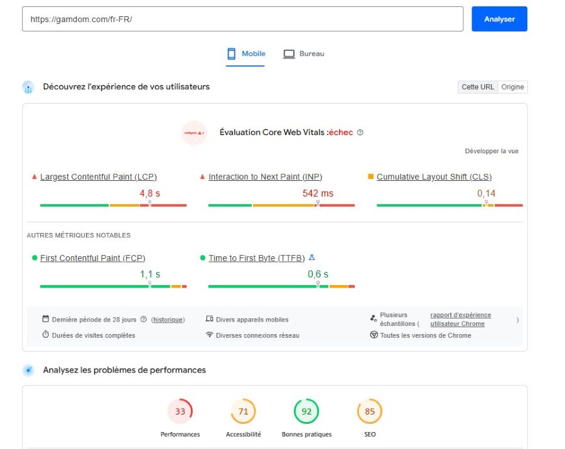This screenshot has width=565, height=449.
Task: Click red triangle marker beside INP
Action: coord(202,176)
